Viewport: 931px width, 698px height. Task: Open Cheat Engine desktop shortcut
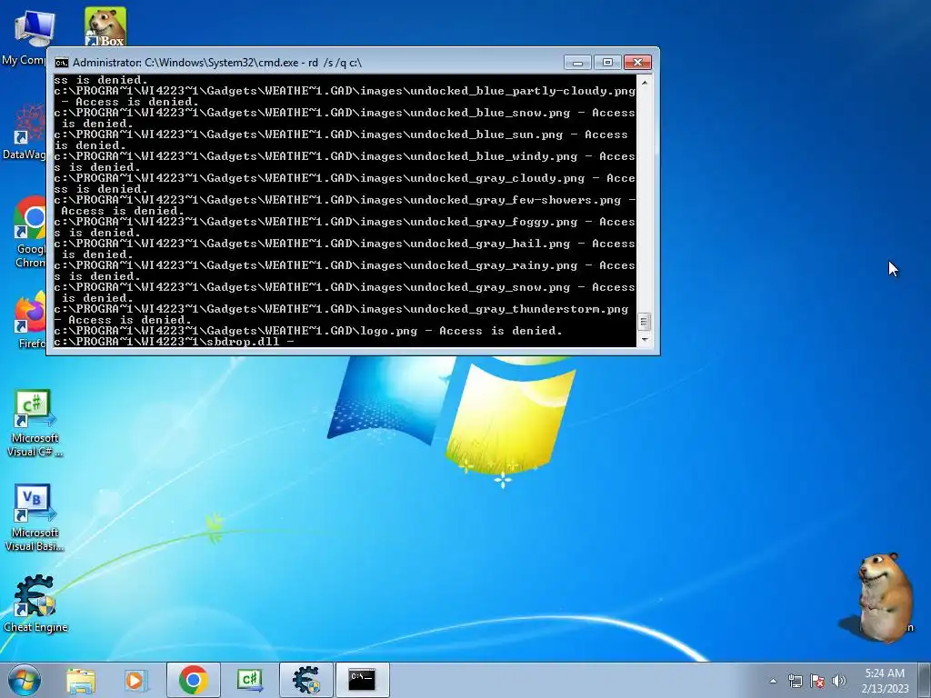pyautogui.click(x=35, y=603)
